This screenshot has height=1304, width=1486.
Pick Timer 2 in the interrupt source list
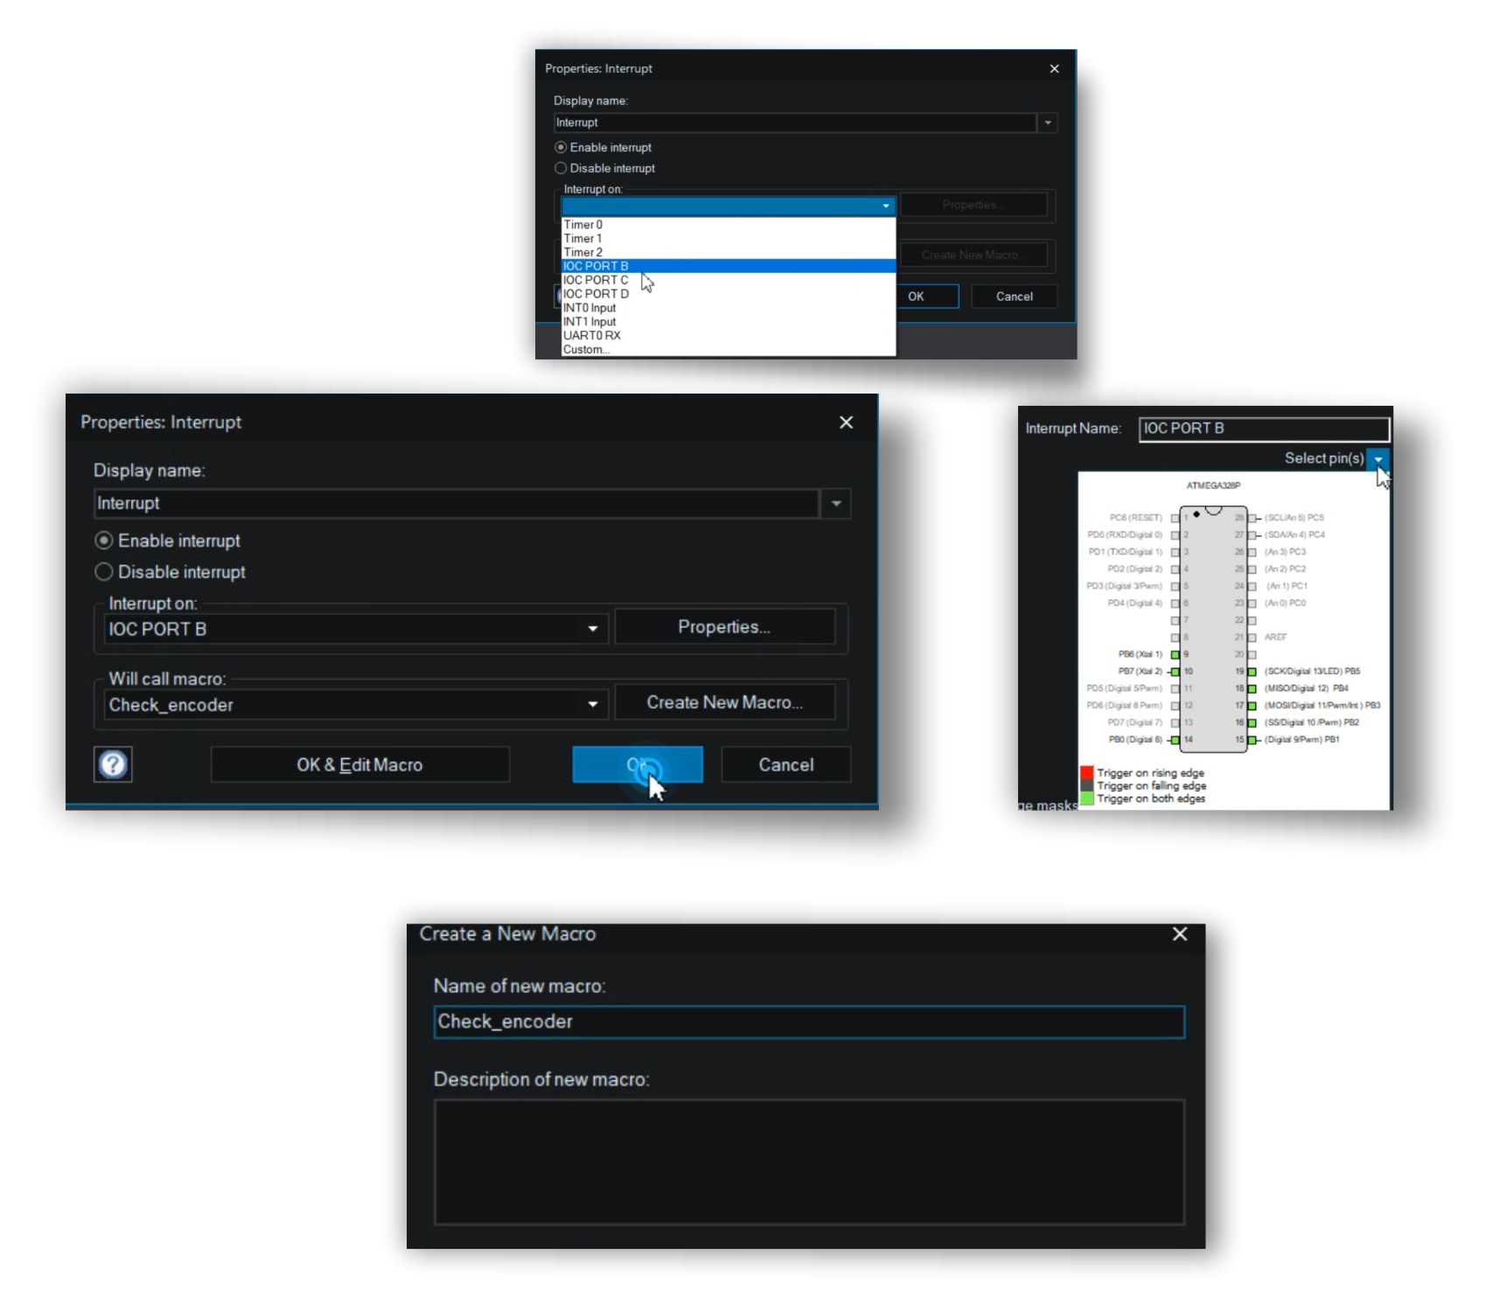728,252
